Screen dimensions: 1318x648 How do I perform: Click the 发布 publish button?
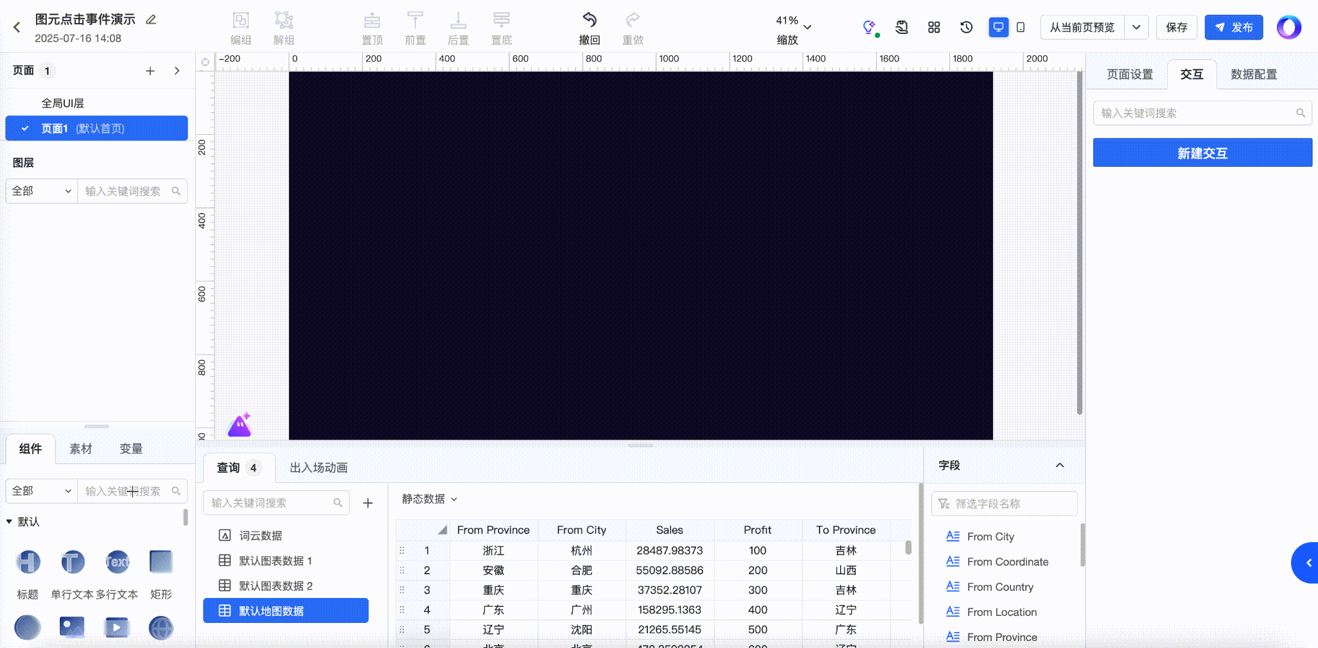pos(1233,28)
